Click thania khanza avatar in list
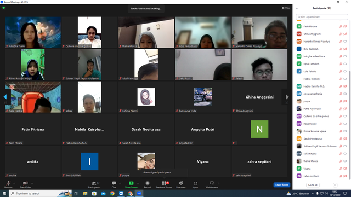The image size is (351, 197). coord(299,161)
